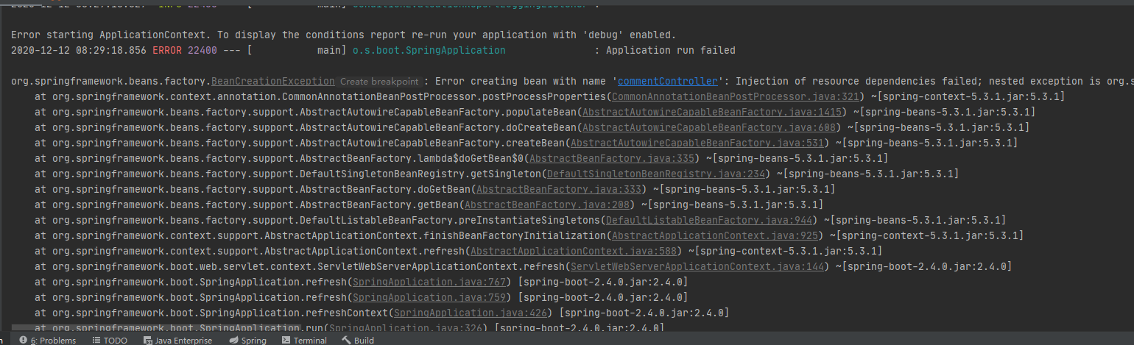This screenshot has width=1134, height=345.
Task: Open the Problems tool window tab
Action: [47, 341]
